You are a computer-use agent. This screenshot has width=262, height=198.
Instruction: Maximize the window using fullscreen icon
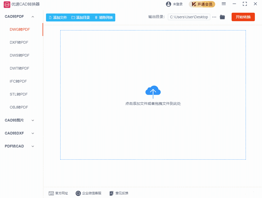tap(245, 4)
